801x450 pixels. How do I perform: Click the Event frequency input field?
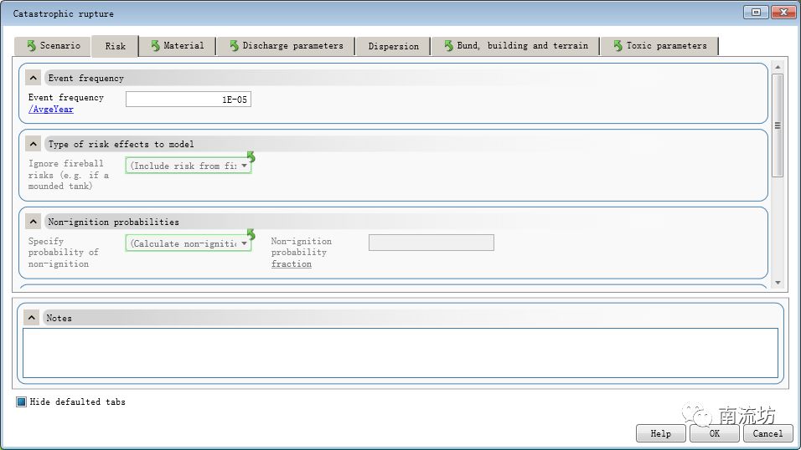(x=188, y=100)
